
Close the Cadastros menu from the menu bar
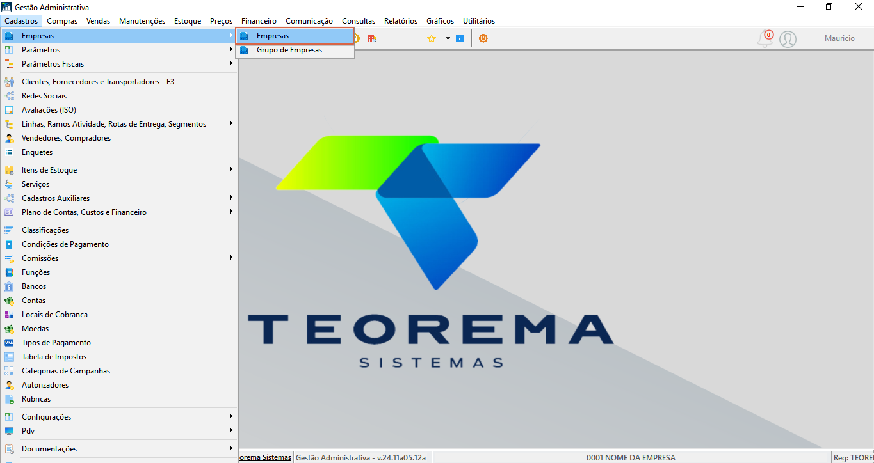21,21
